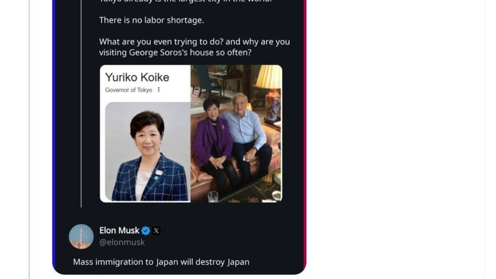Select the "Governor of Tokyo" subtitle
Screen dimensions: 496x279
point(128,90)
